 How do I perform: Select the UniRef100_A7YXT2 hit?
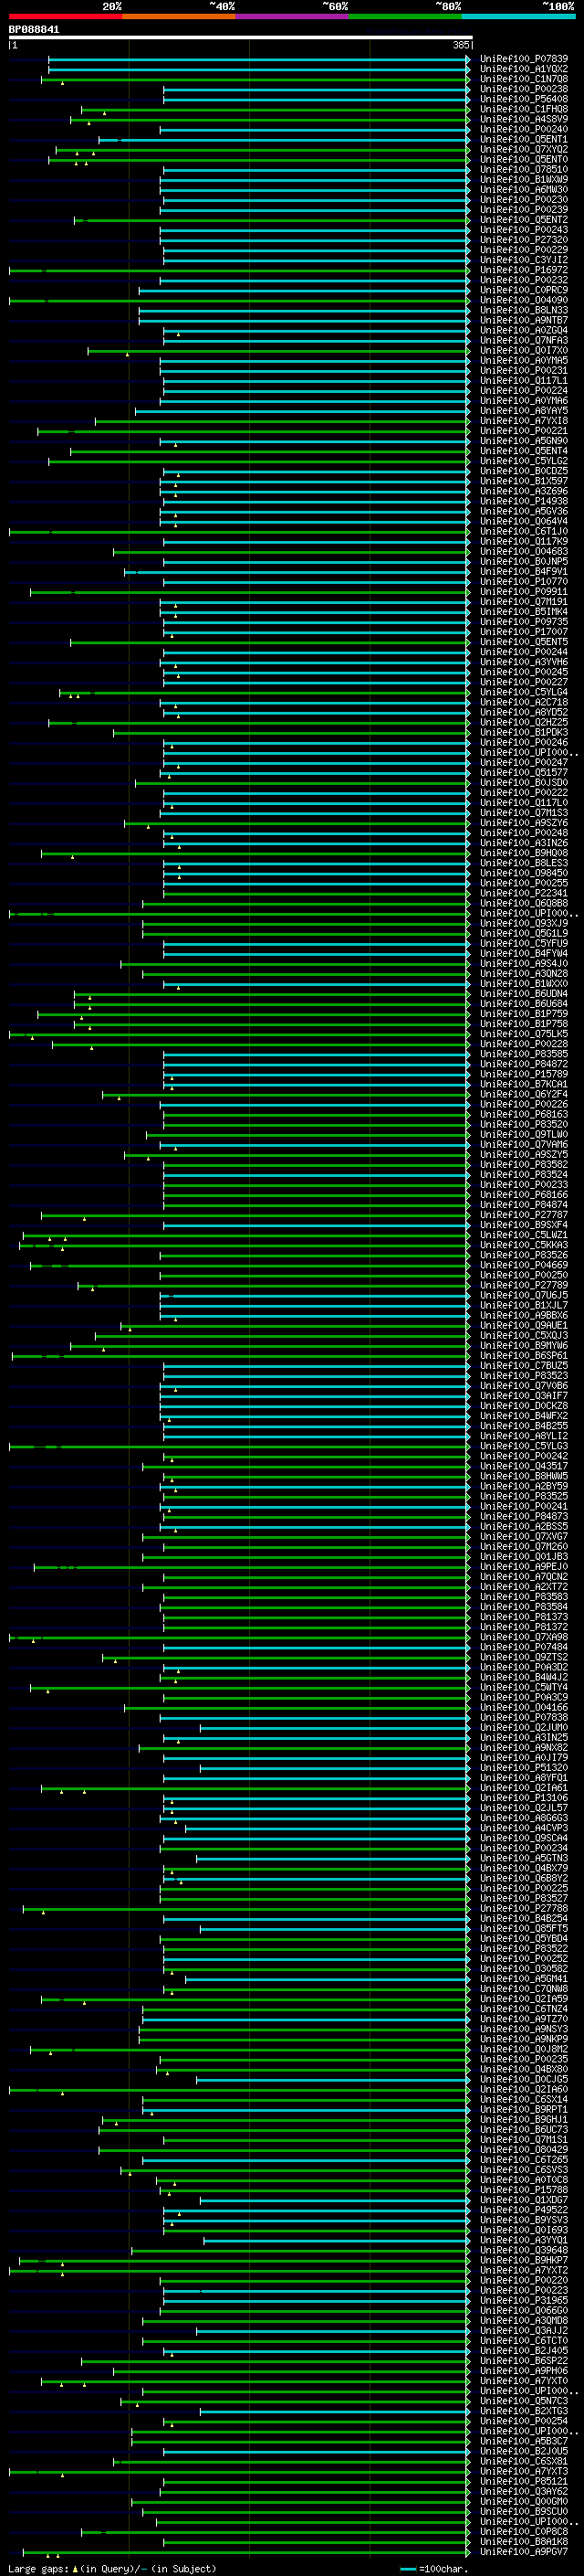(524, 2270)
